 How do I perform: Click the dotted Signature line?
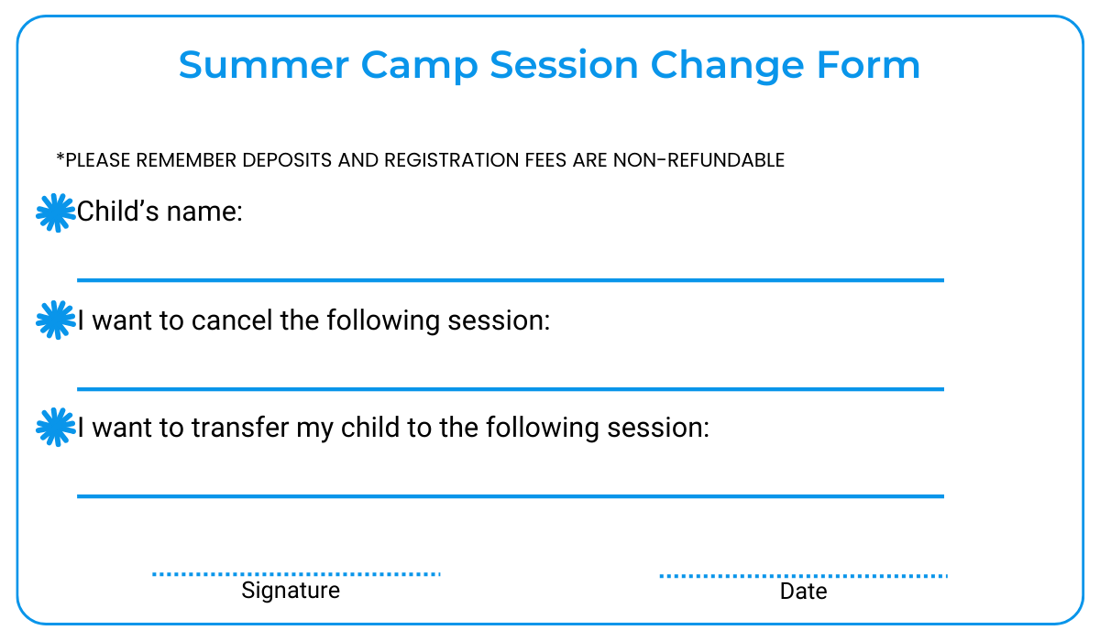(x=295, y=572)
